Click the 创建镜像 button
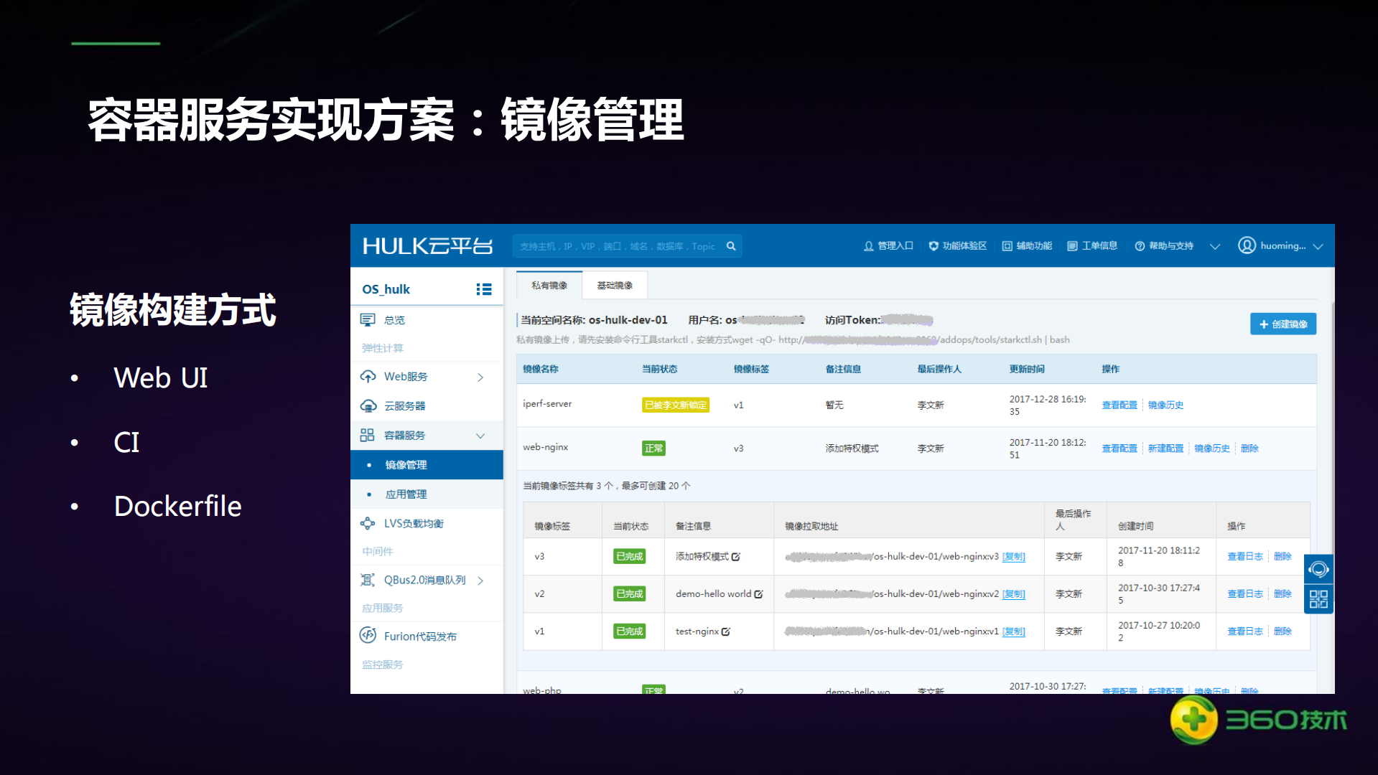Viewport: 1378px width, 775px height. (1282, 324)
